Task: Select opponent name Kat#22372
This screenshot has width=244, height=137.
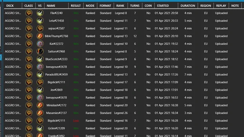Action: click(x=56, y=44)
